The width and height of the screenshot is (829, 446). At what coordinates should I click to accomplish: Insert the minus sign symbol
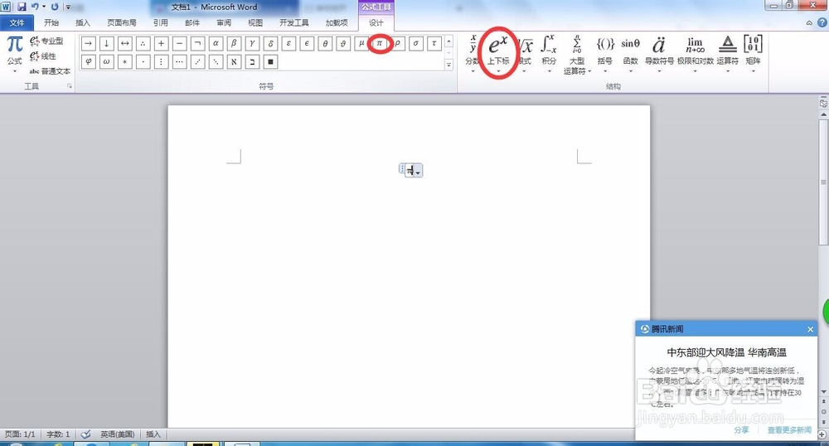(x=179, y=44)
